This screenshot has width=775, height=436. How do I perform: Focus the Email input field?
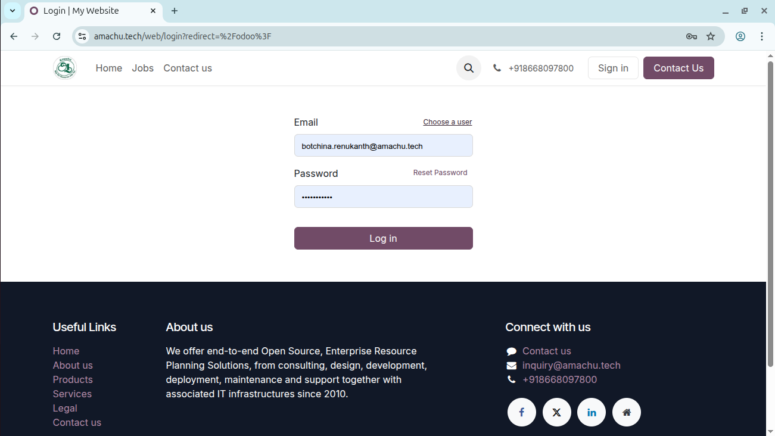tap(383, 145)
